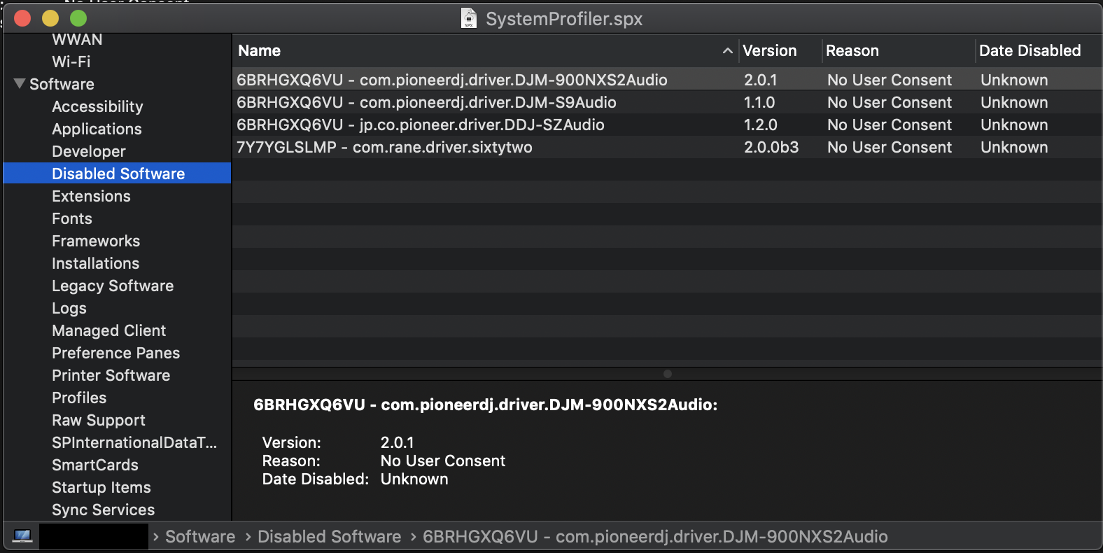Click the driver name in the path bar
This screenshot has height=553, width=1103.
655,536
